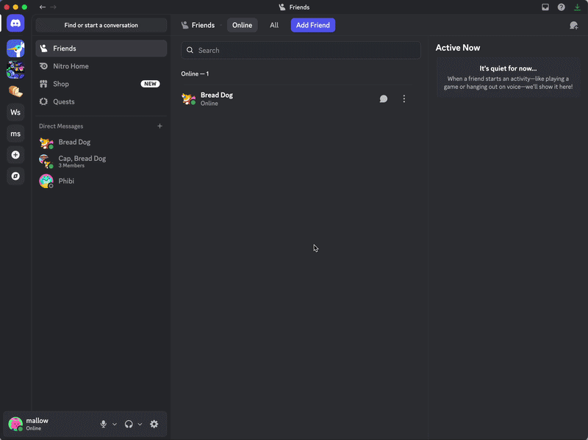This screenshot has width=588, height=440.
Task: Focus the friends Search field
Action: click(301, 50)
